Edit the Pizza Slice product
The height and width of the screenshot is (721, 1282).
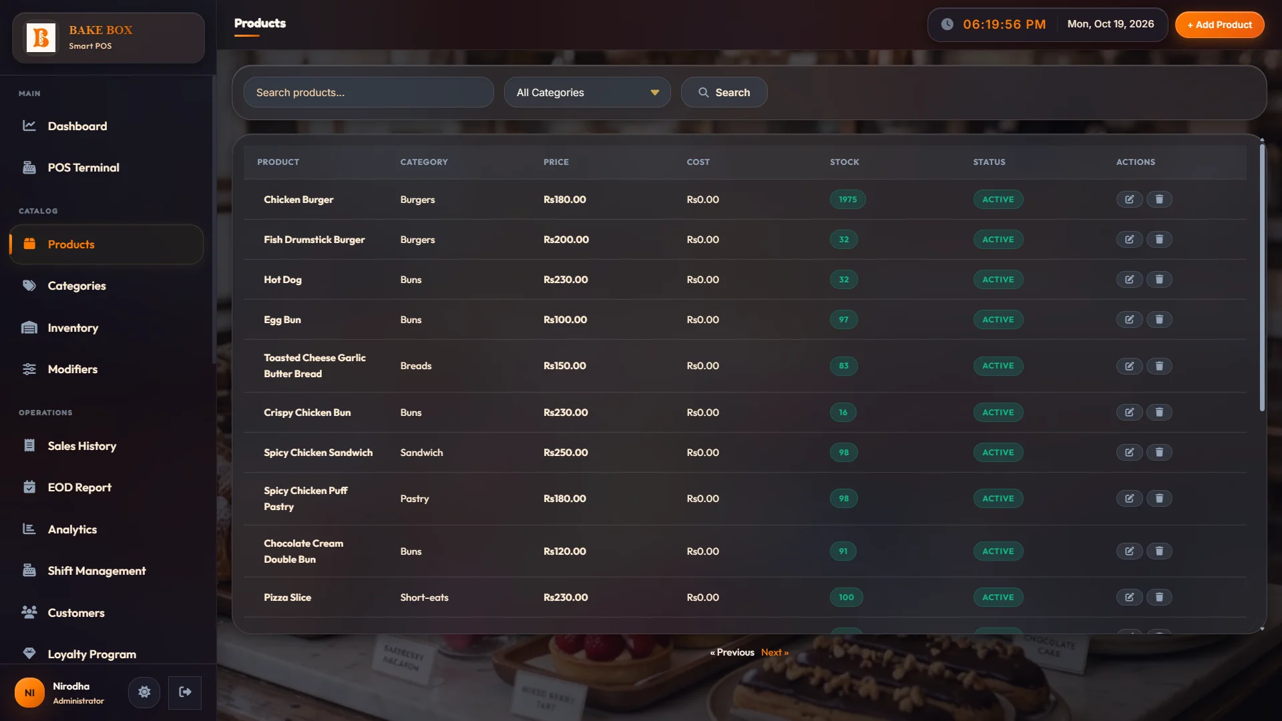click(1129, 597)
